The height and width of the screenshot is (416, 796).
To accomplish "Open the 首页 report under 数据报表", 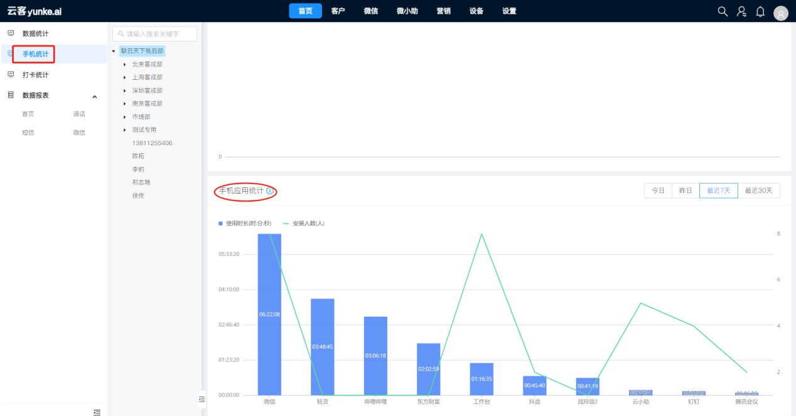I will [28, 114].
